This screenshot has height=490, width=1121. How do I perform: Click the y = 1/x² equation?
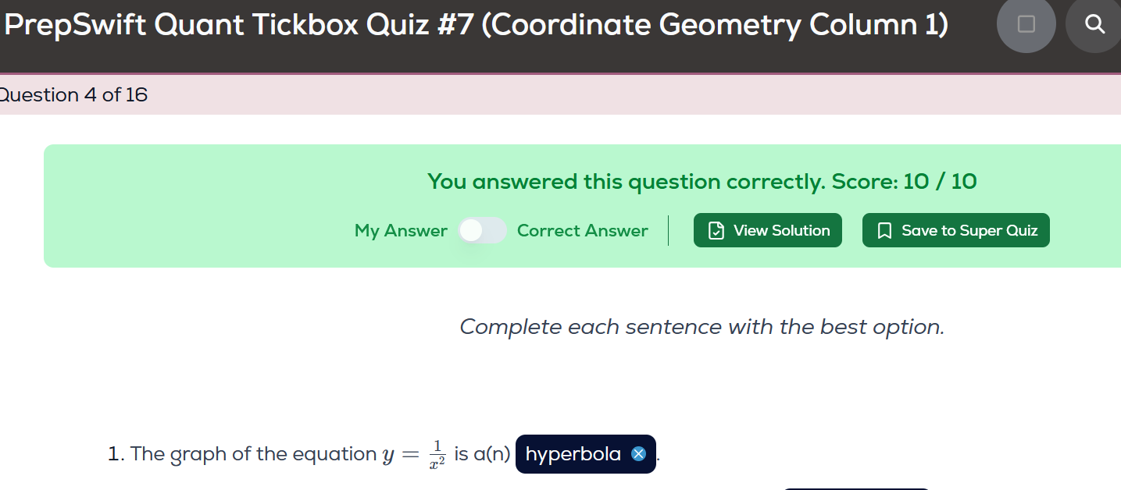pyautogui.click(x=414, y=454)
